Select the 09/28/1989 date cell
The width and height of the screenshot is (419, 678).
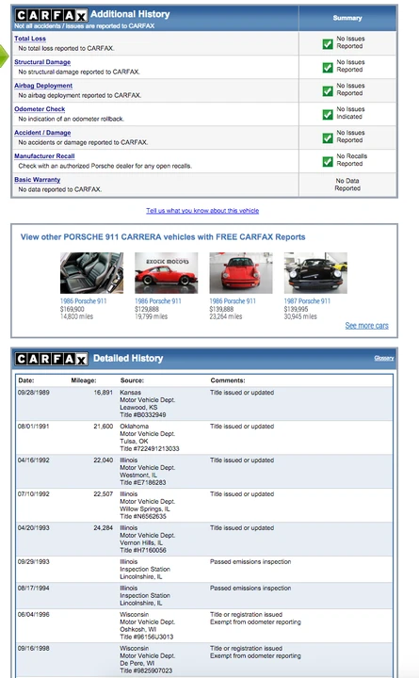(33, 393)
